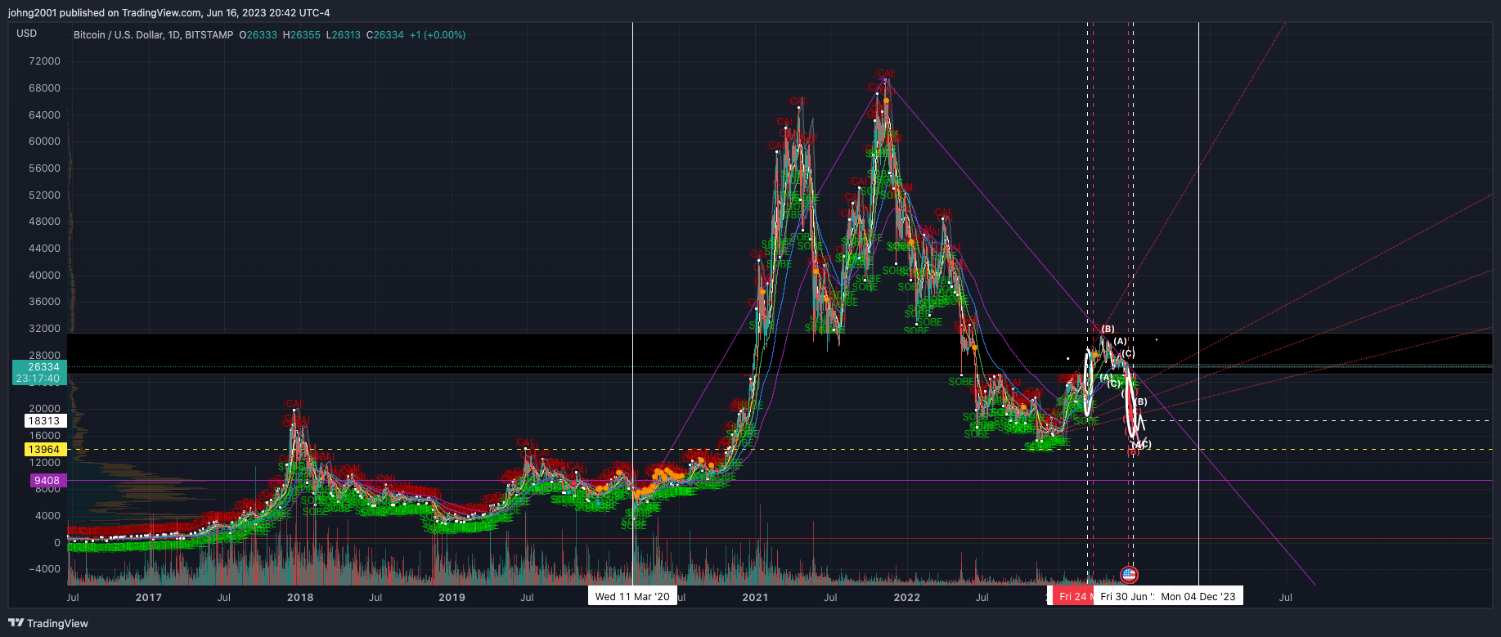Viewport: 1501px width, 637px height.
Task: Click the purple 9408 price label
Action: [x=47, y=481]
